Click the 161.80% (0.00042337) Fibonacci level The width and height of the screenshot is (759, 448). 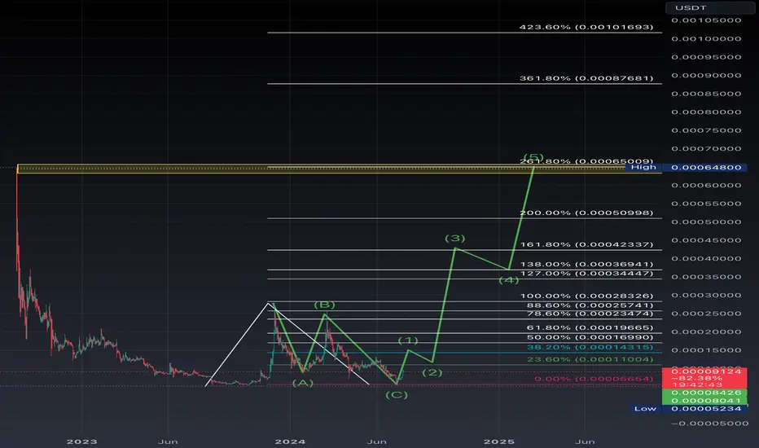tap(586, 244)
